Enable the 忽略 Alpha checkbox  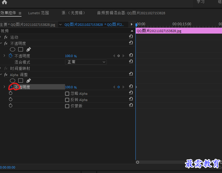(x=67, y=94)
